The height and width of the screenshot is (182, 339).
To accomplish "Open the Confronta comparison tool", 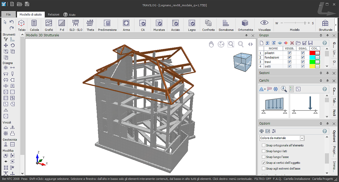I will (208, 25).
